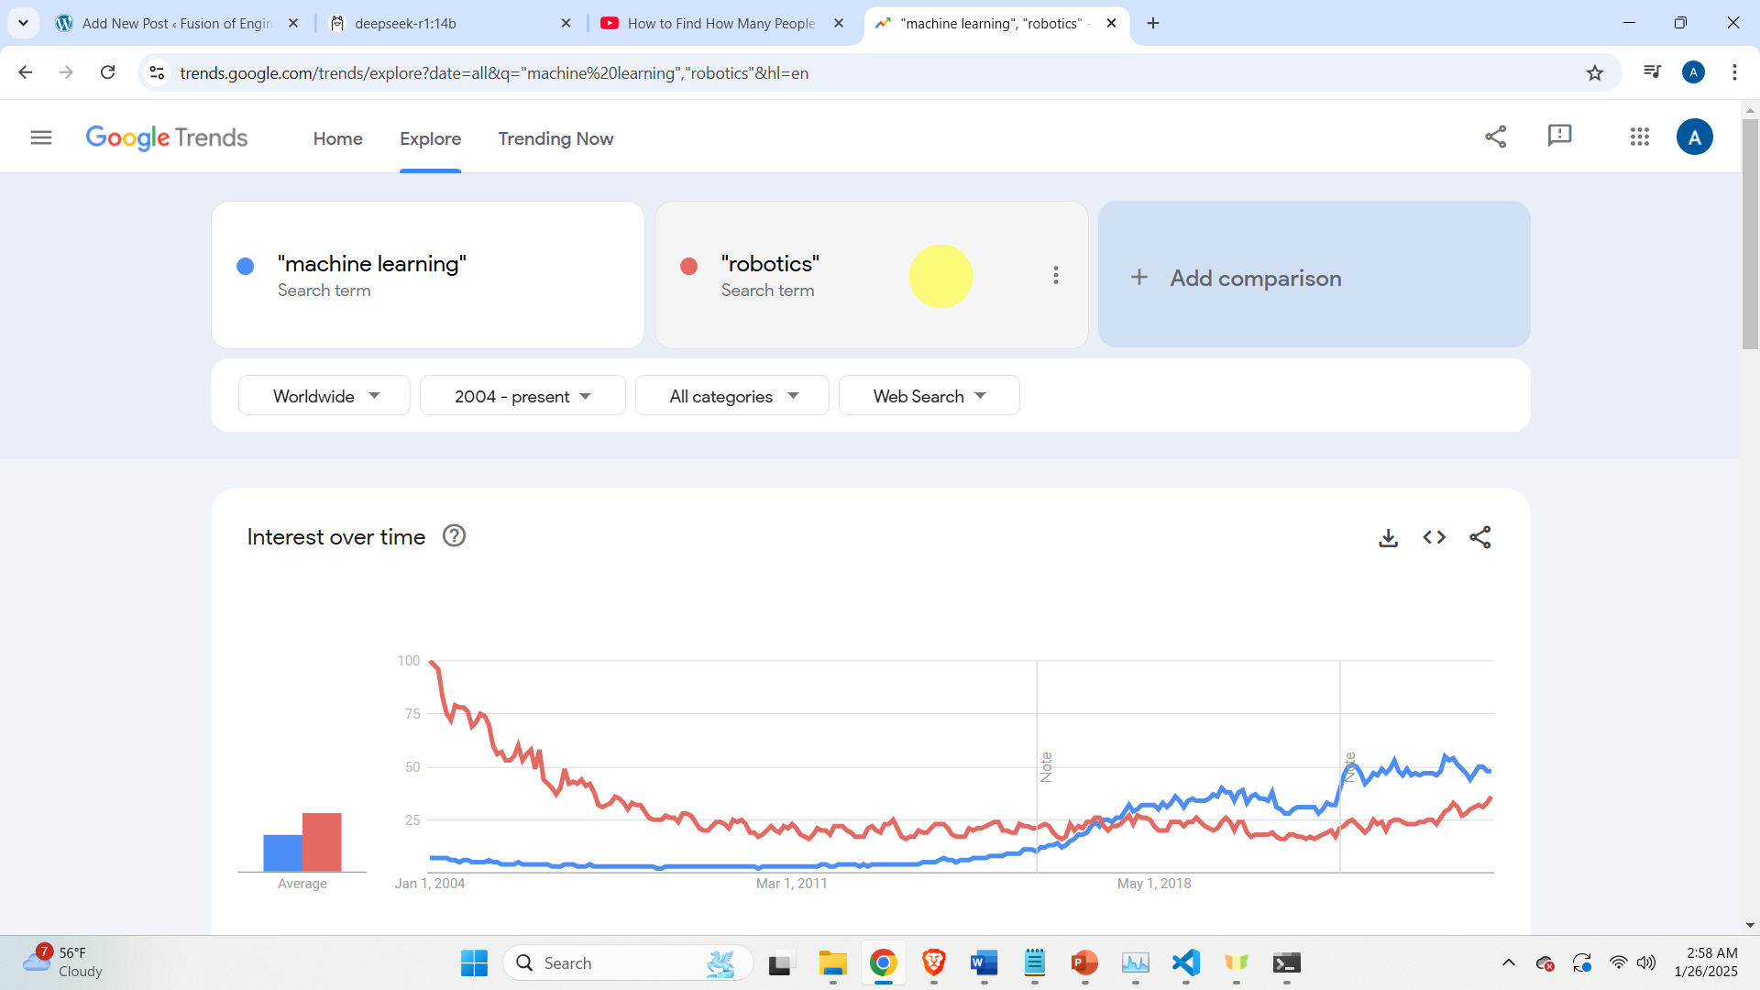View site information icon in address bar
1760x990 pixels.
157,72
